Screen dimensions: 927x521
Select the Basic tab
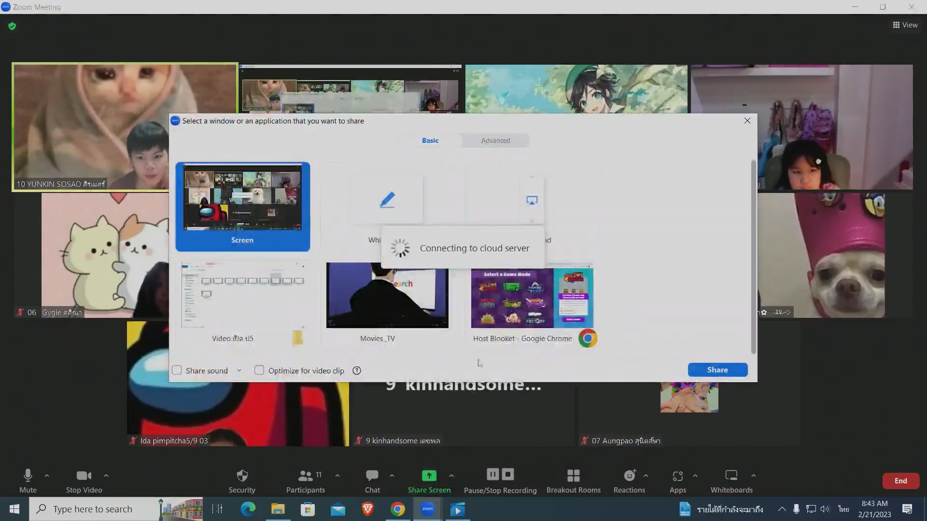430,140
